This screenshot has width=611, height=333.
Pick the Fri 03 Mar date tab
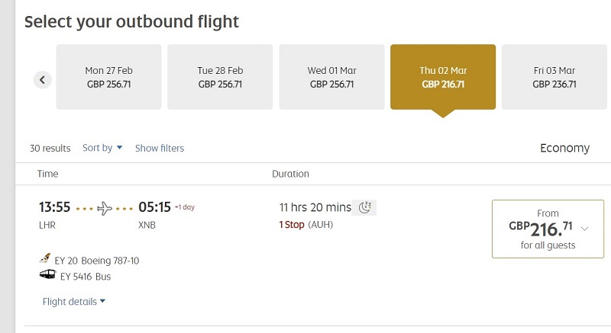point(554,77)
